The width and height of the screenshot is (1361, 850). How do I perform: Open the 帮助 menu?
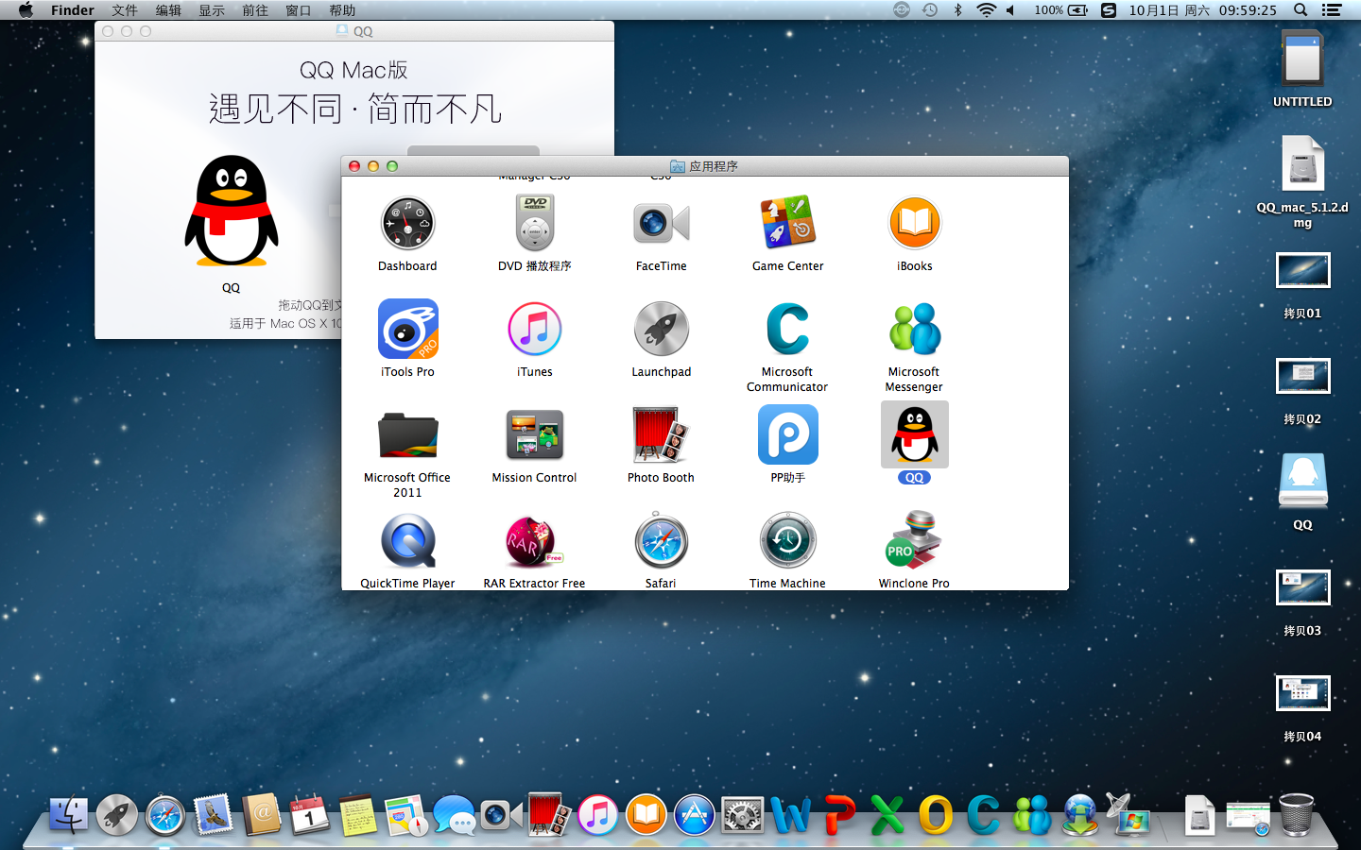click(342, 10)
